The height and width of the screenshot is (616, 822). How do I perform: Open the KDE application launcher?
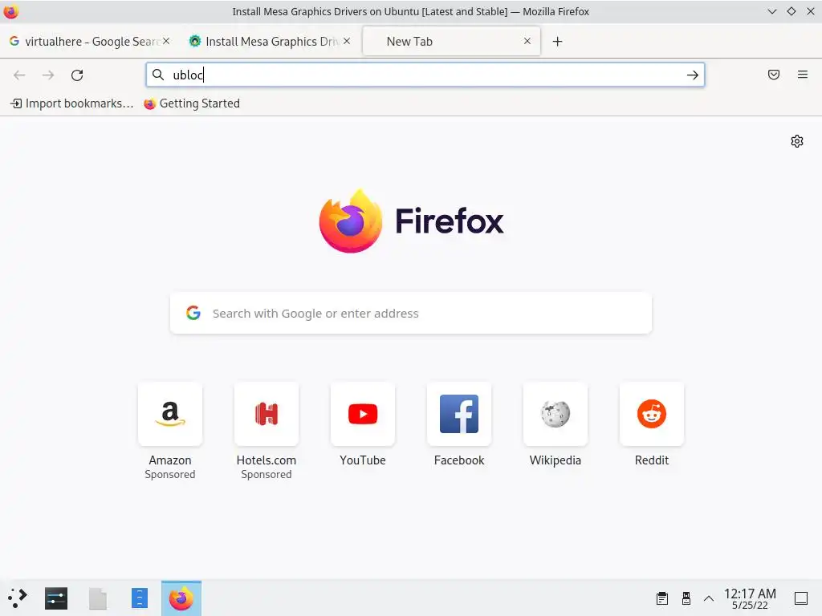click(x=17, y=598)
